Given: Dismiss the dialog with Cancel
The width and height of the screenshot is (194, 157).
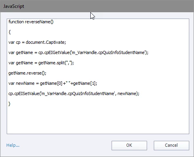Looking at the screenshot, I should 172,146.
